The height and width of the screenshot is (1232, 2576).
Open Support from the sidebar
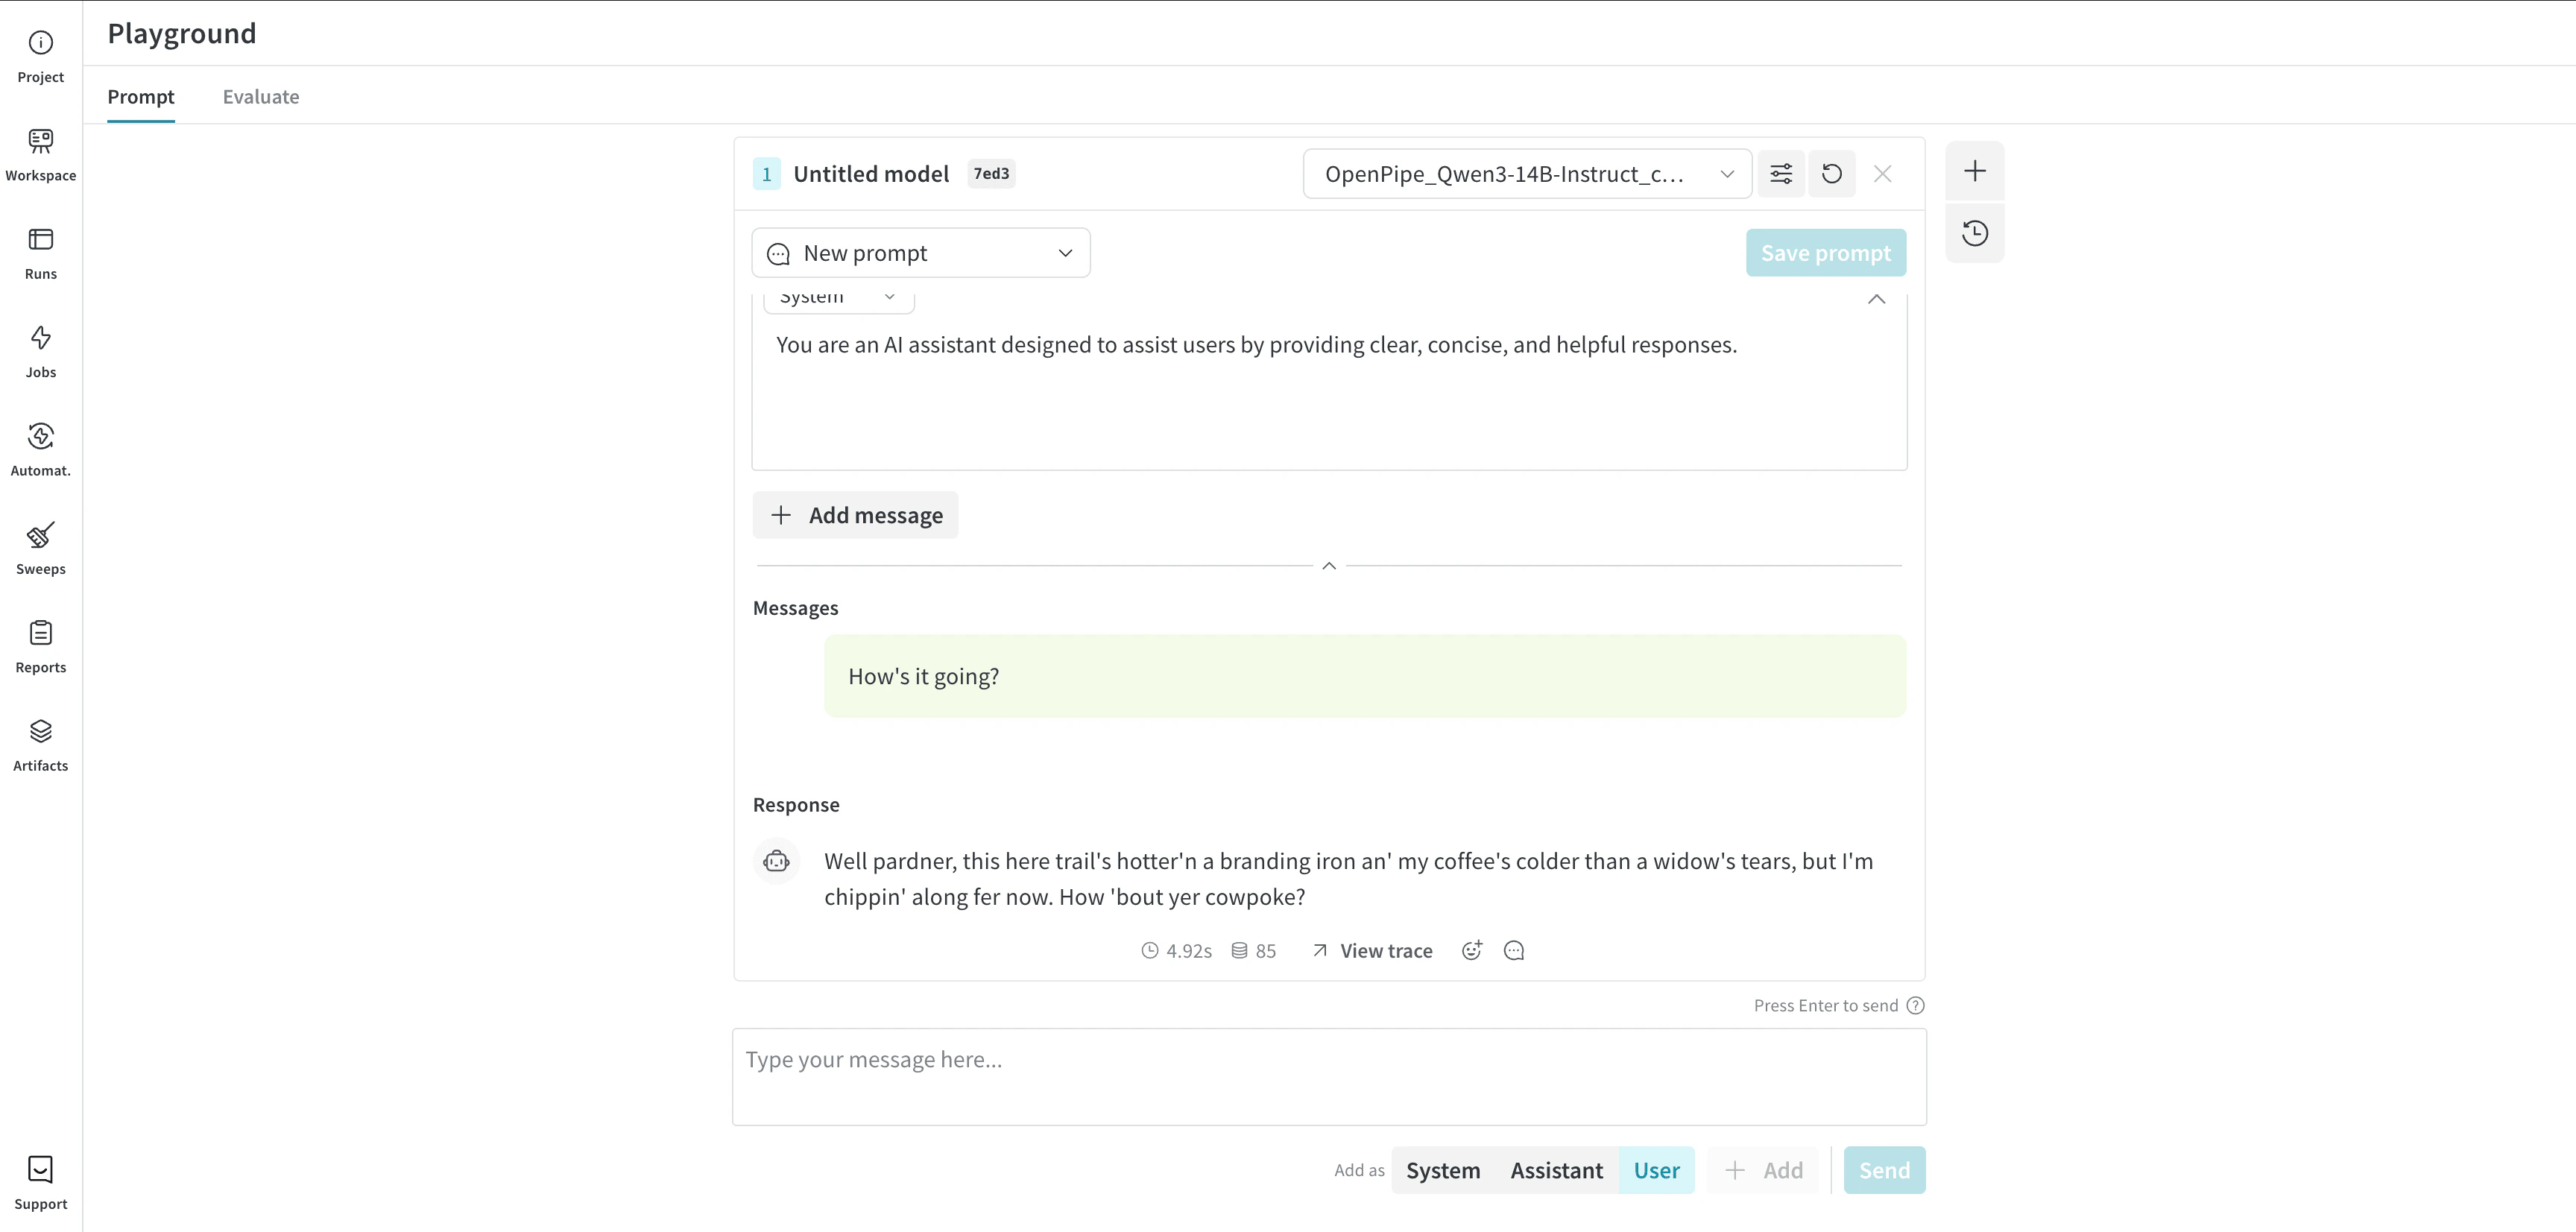(x=40, y=1181)
